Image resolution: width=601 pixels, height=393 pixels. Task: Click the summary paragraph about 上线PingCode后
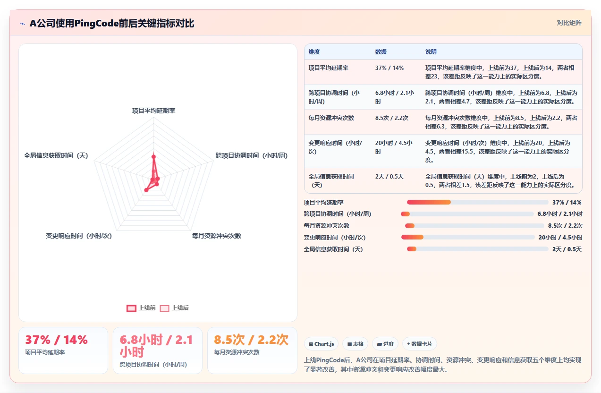point(443,365)
